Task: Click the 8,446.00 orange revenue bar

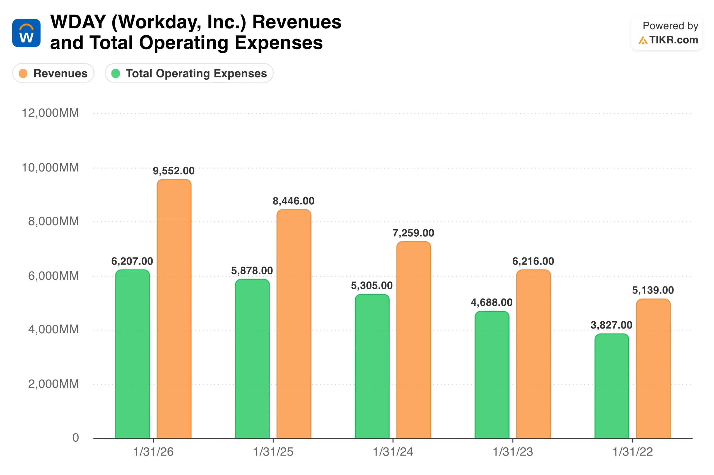Action: click(293, 324)
